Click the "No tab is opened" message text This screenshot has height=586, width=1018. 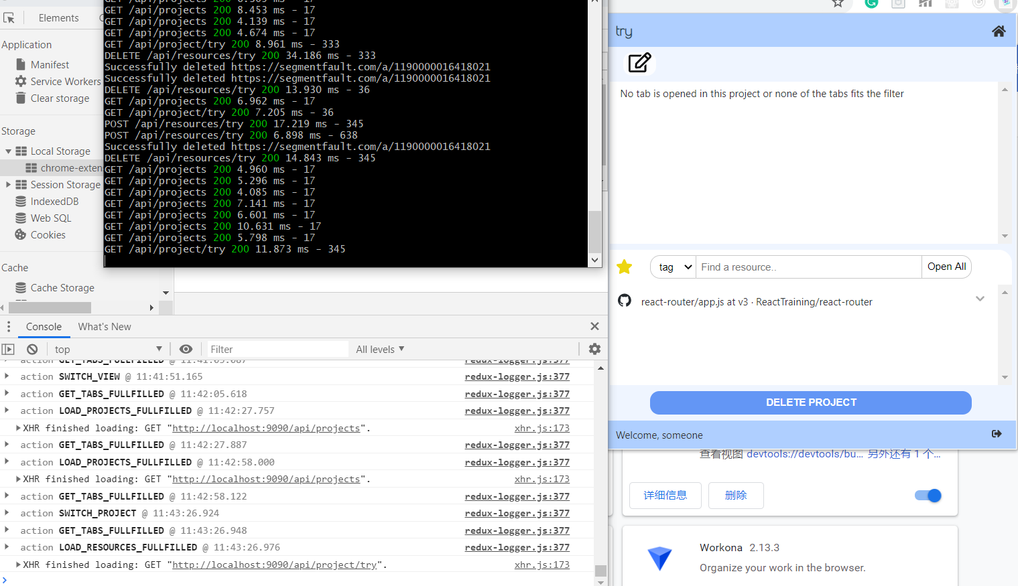pyautogui.click(x=762, y=94)
